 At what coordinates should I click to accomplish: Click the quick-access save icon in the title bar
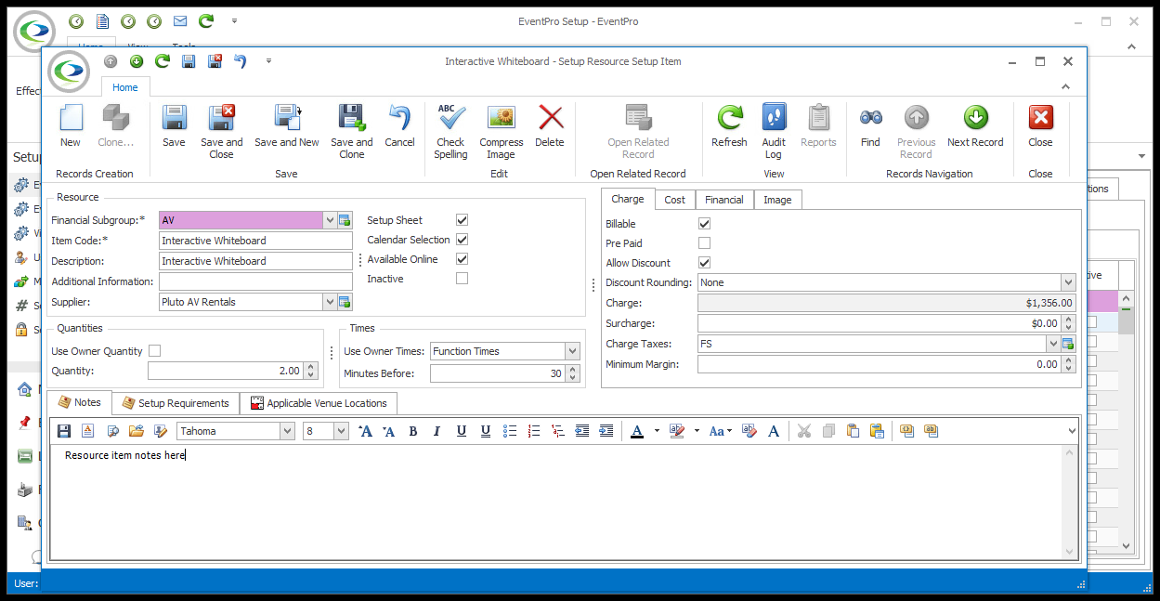[x=189, y=61]
